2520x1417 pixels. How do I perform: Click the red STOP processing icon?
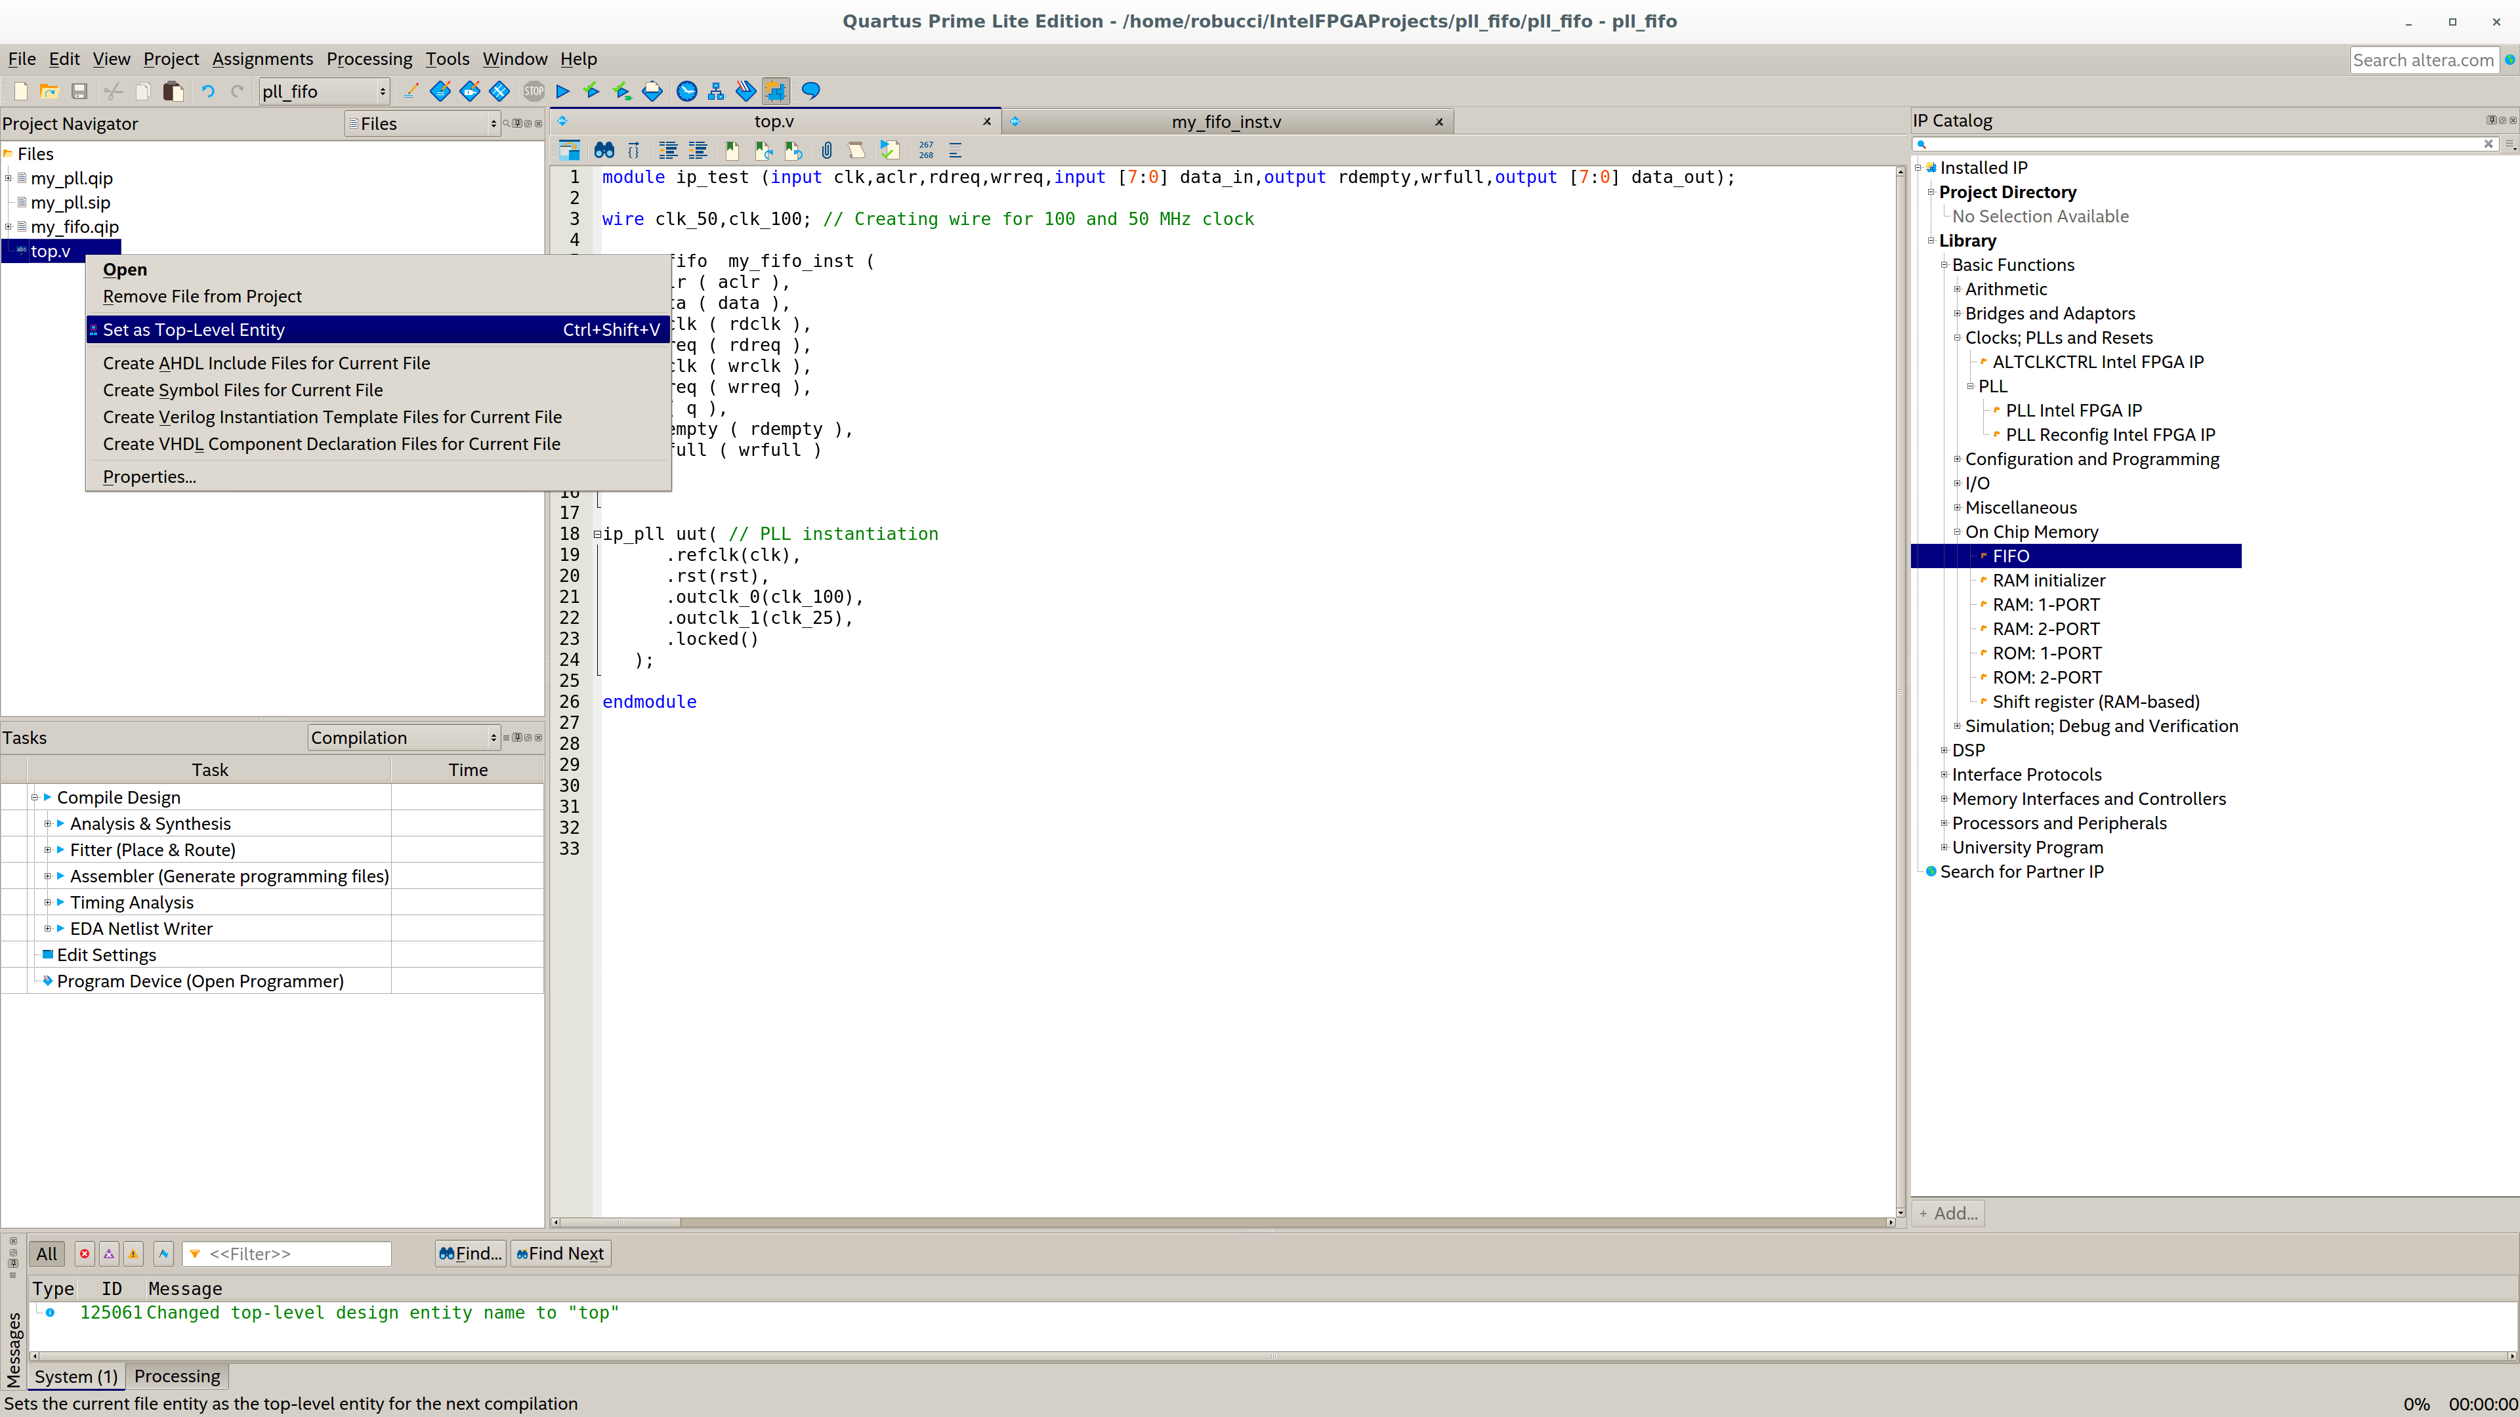pos(533,91)
